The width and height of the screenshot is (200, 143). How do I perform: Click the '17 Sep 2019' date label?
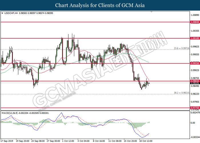pyautogui.click(x=7, y=141)
